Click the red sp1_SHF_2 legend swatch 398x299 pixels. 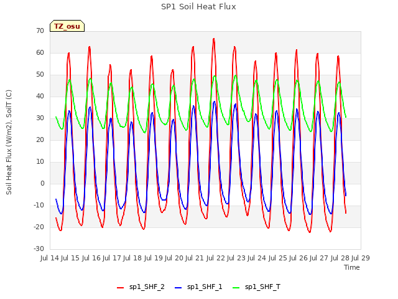pos(120,288)
